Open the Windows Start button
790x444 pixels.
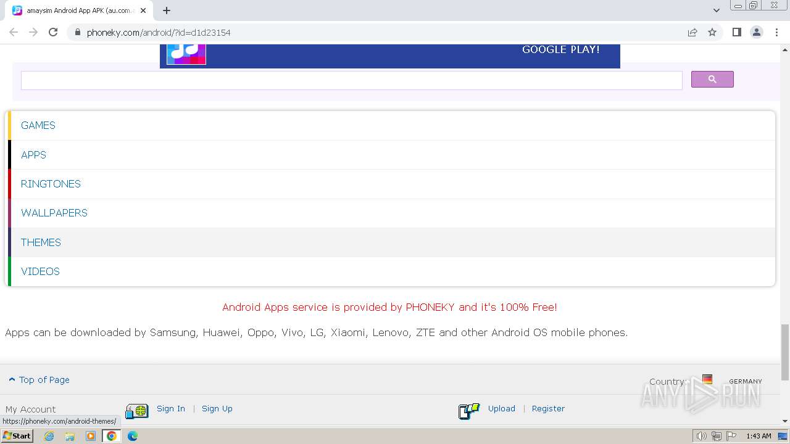pyautogui.click(x=17, y=436)
